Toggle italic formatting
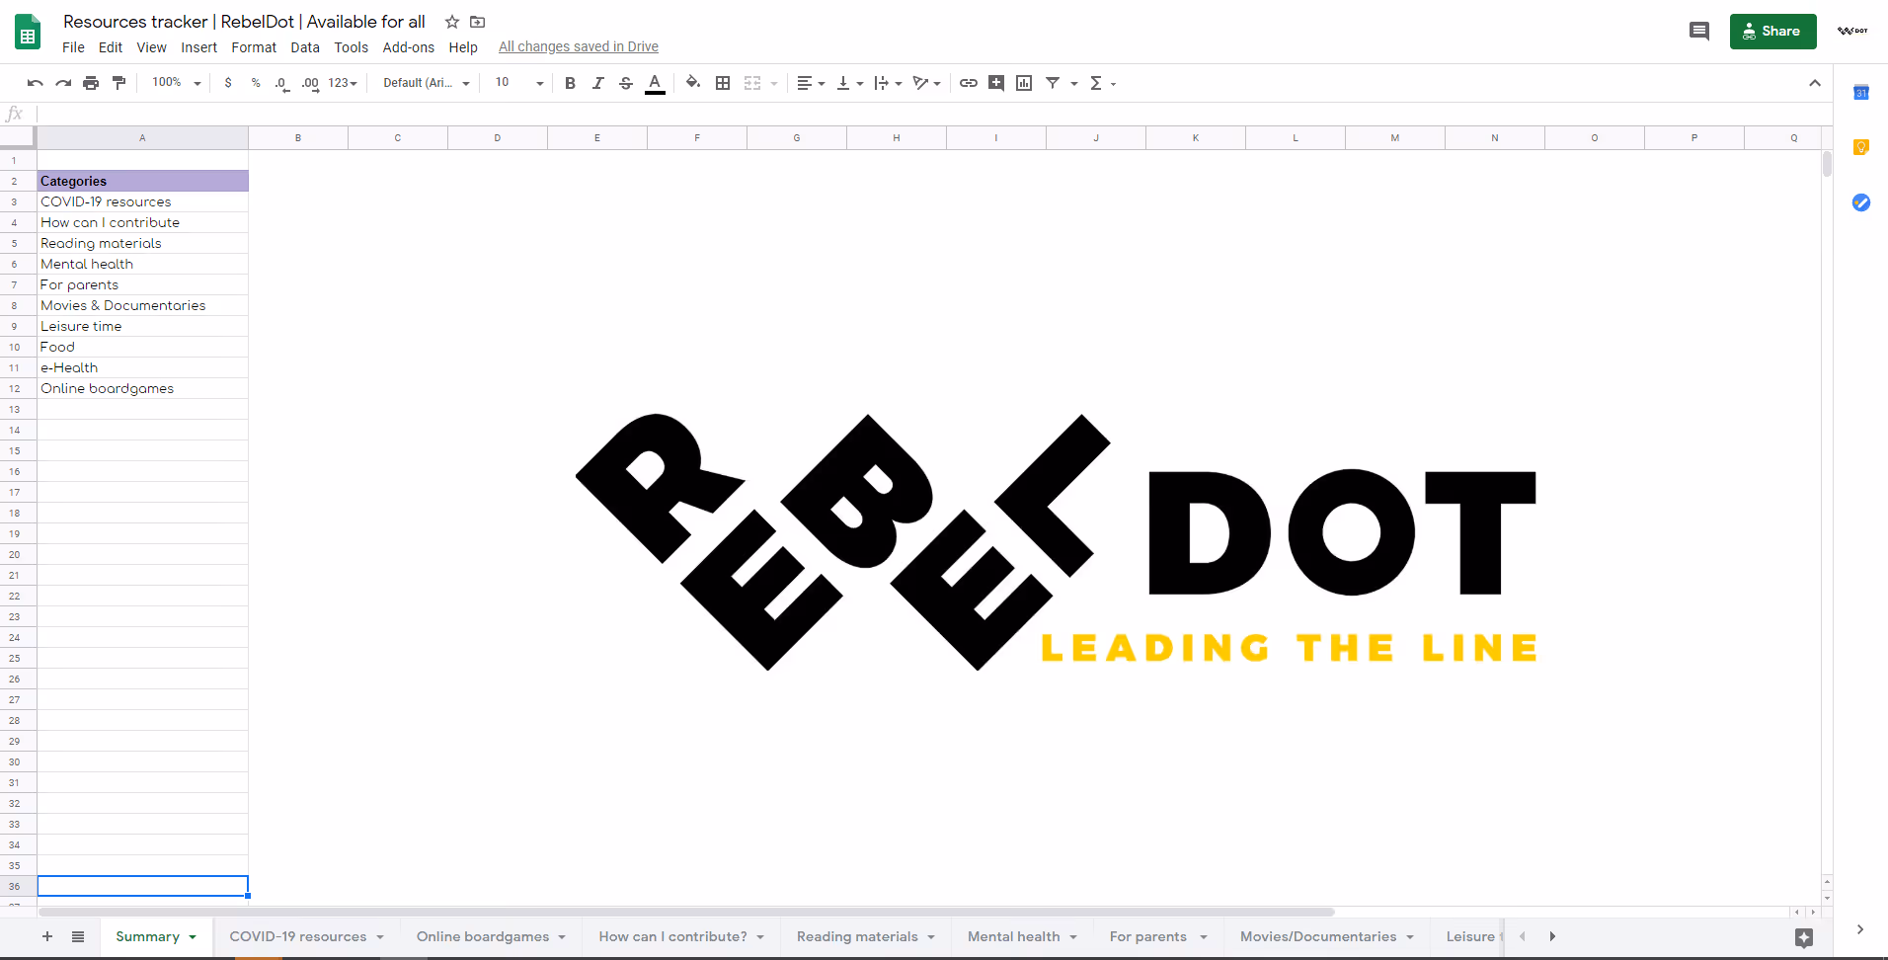This screenshot has width=1888, height=960. coord(597,83)
